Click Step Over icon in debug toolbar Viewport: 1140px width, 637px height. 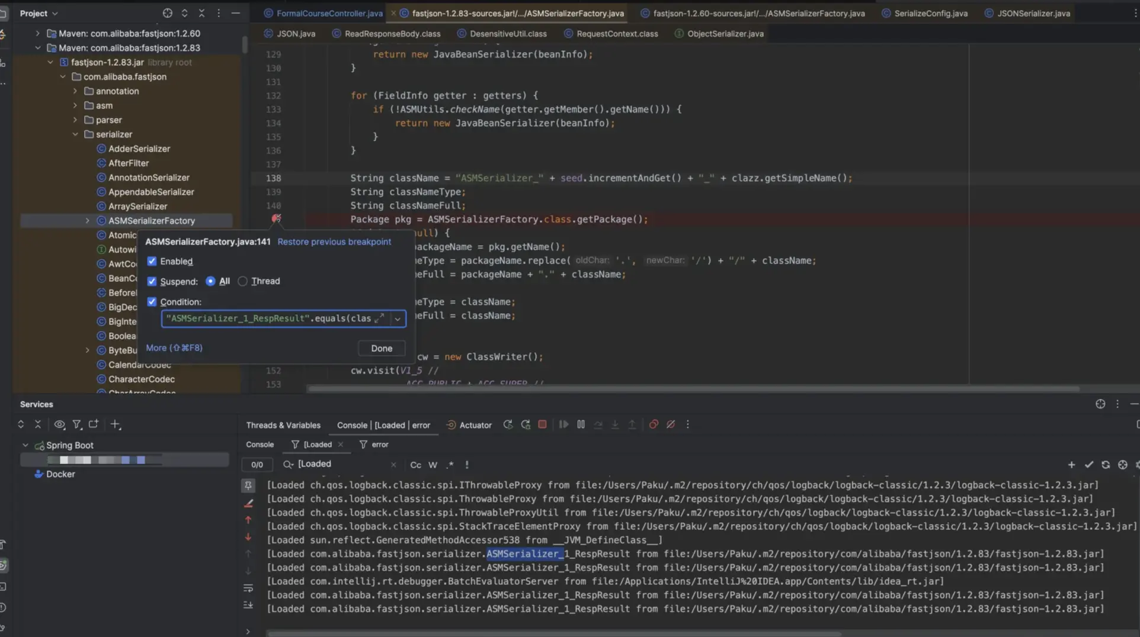tap(598, 424)
